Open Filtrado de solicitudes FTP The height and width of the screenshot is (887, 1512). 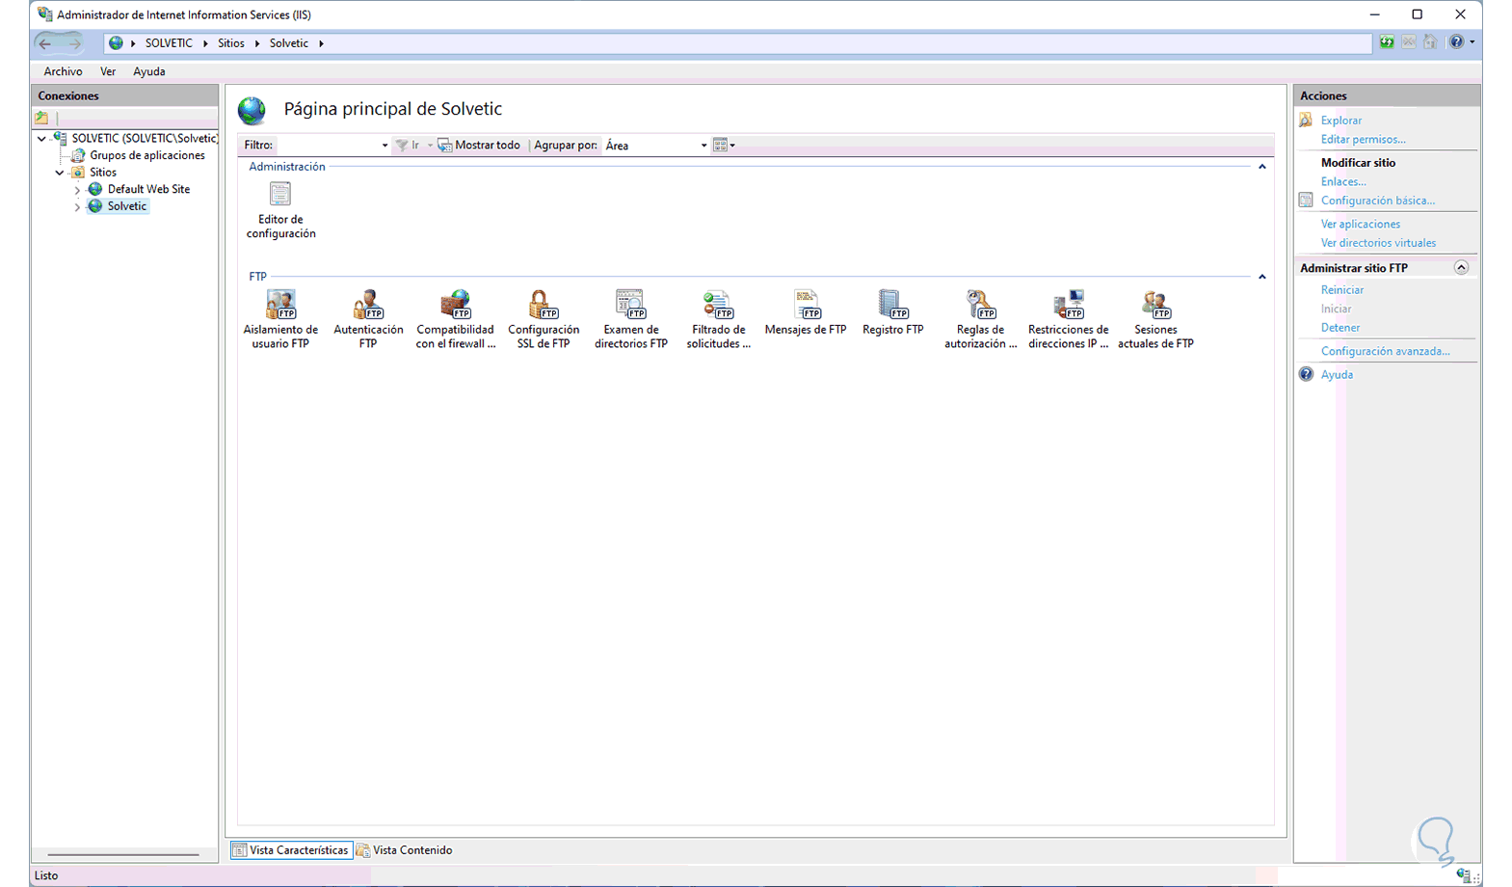click(719, 319)
